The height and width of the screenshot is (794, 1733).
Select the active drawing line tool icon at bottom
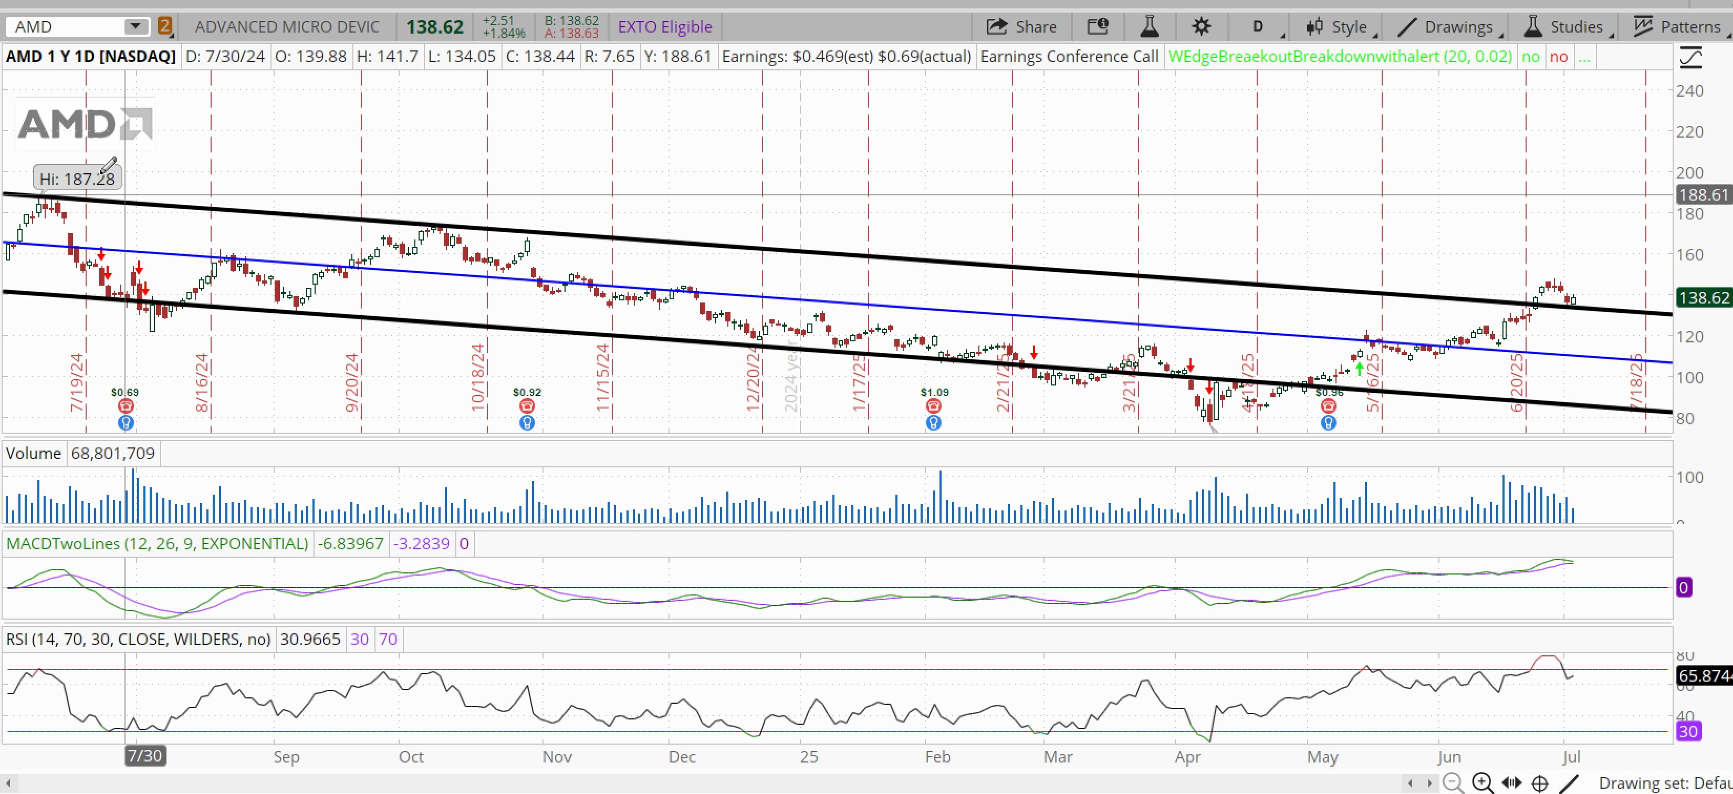pyautogui.click(x=1570, y=783)
